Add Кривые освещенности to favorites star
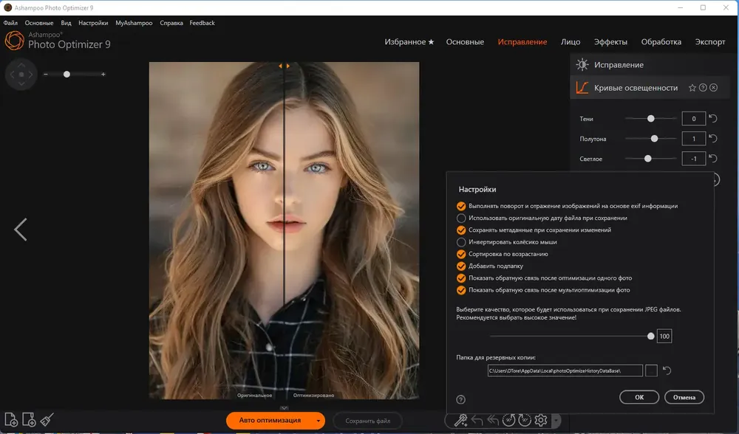The height and width of the screenshot is (434, 739). click(x=692, y=88)
